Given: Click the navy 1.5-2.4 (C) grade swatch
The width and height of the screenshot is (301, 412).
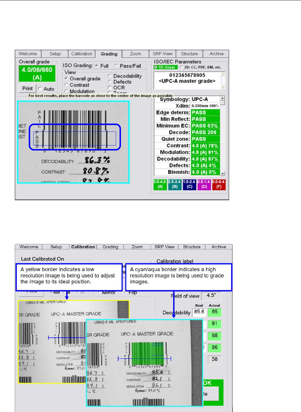Looking at the screenshot, I should (x=189, y=185).
